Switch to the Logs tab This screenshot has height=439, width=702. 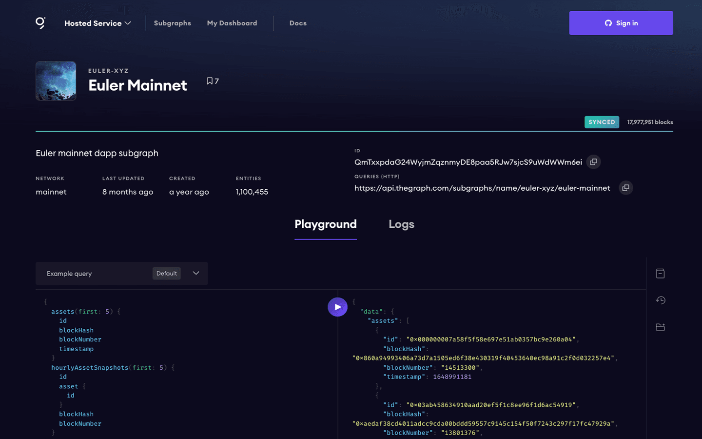401,224
